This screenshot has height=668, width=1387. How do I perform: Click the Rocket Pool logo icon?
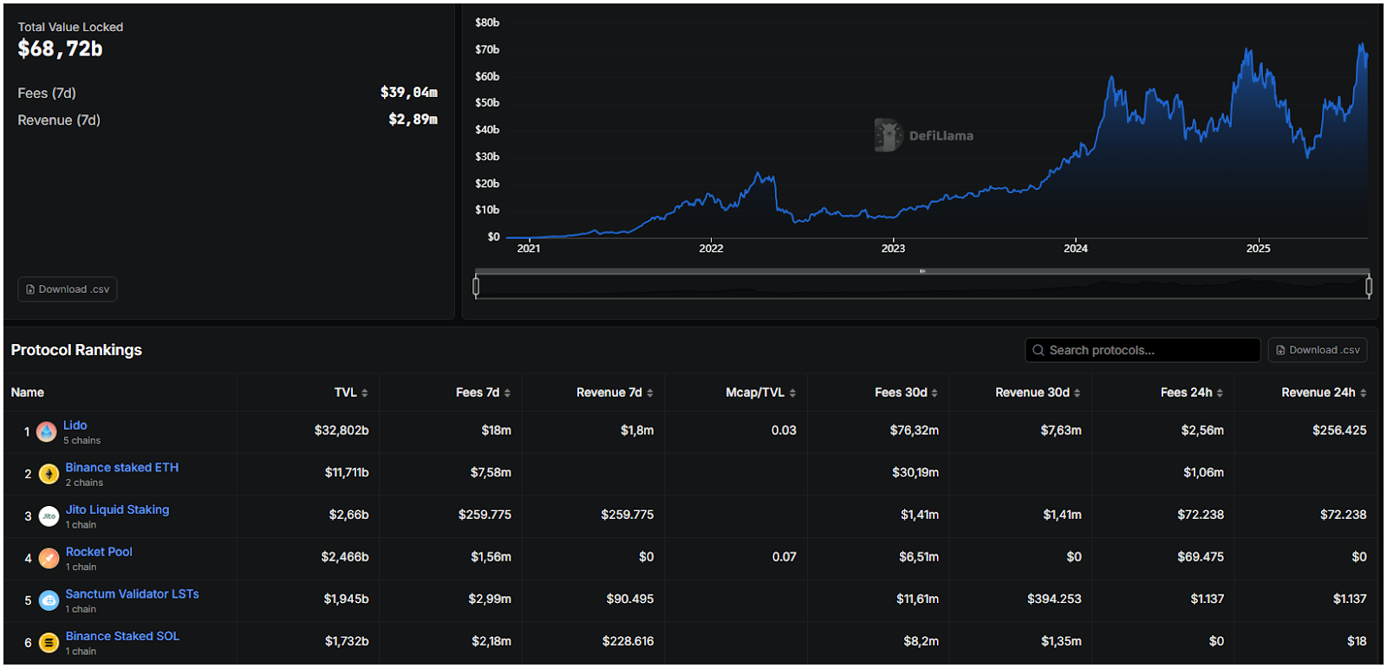click(x=49, y=558)
